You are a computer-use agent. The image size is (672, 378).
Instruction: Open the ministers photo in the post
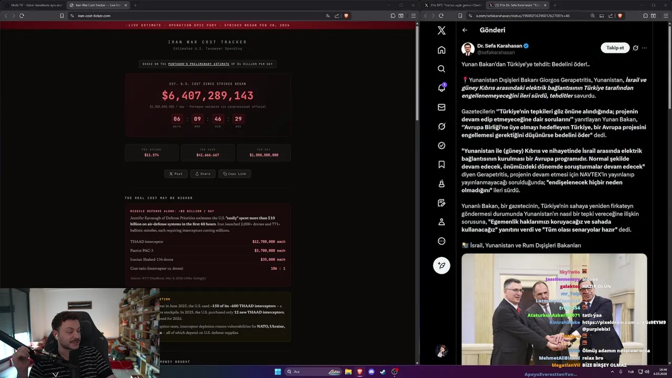click(x=554, y=310)
